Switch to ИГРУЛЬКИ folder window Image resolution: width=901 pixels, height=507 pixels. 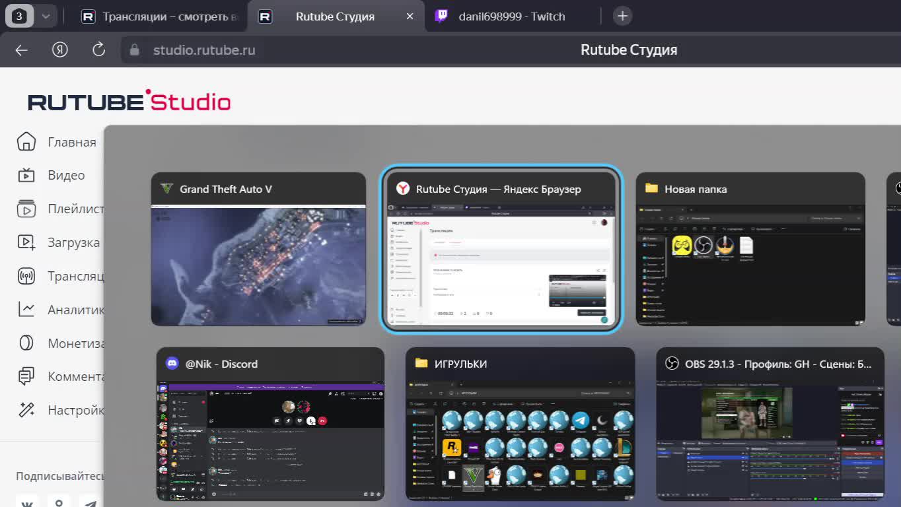click(520, 424)
